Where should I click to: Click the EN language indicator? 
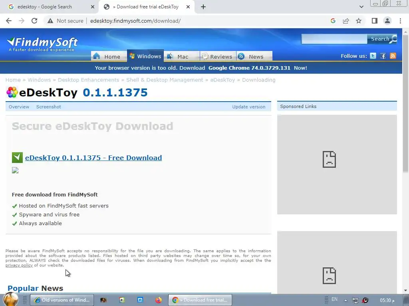click(334, 299)
